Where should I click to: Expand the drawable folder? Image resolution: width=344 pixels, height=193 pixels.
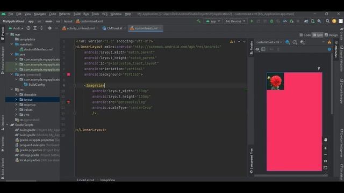(16, 94)
